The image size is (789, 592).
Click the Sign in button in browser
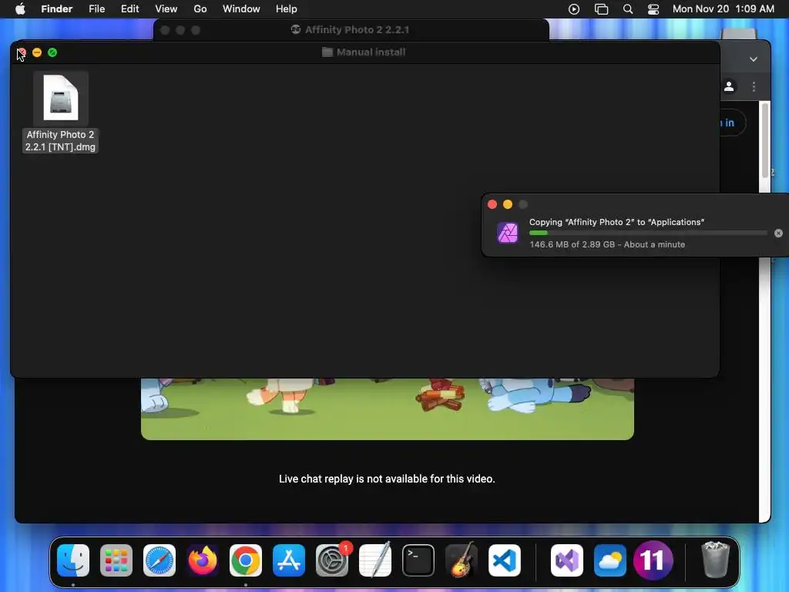733,123
